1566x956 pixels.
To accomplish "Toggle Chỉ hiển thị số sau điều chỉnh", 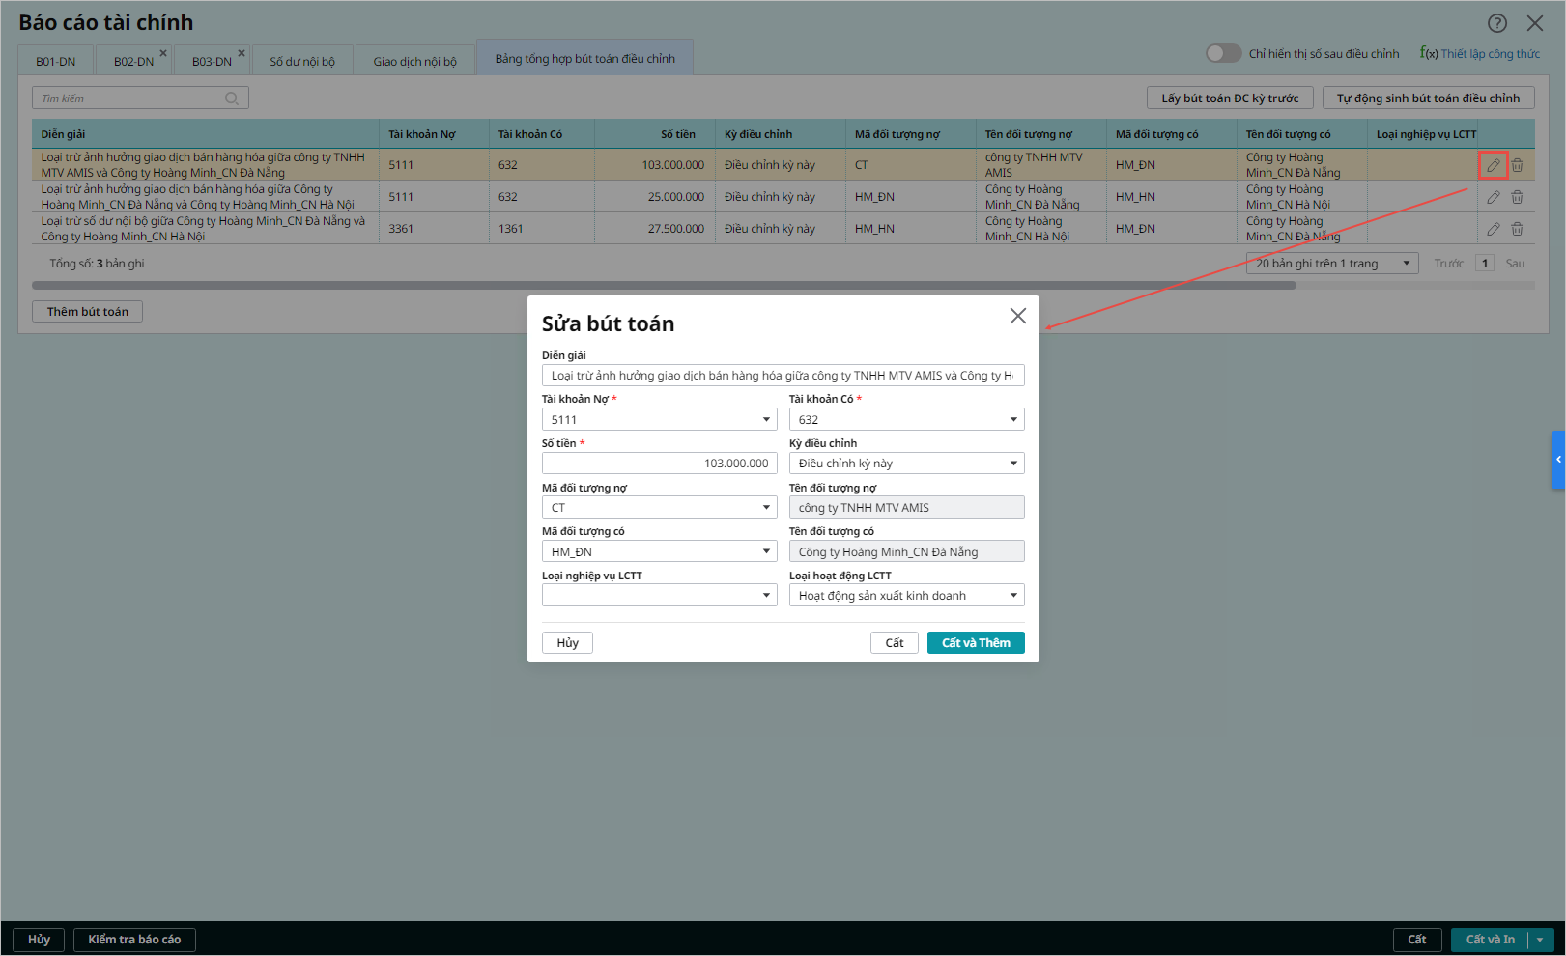I will (x=1223, y=53).
